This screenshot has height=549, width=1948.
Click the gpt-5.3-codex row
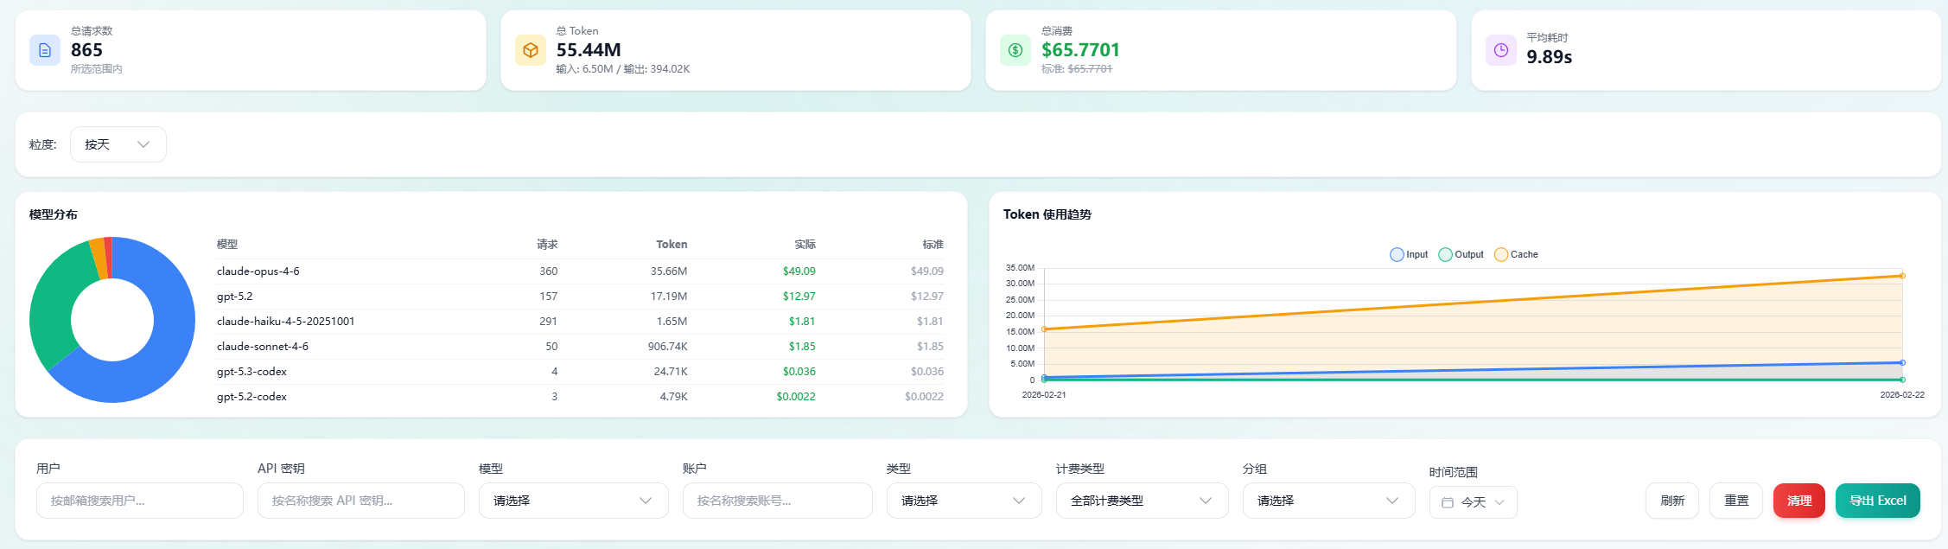click(580, 371)
